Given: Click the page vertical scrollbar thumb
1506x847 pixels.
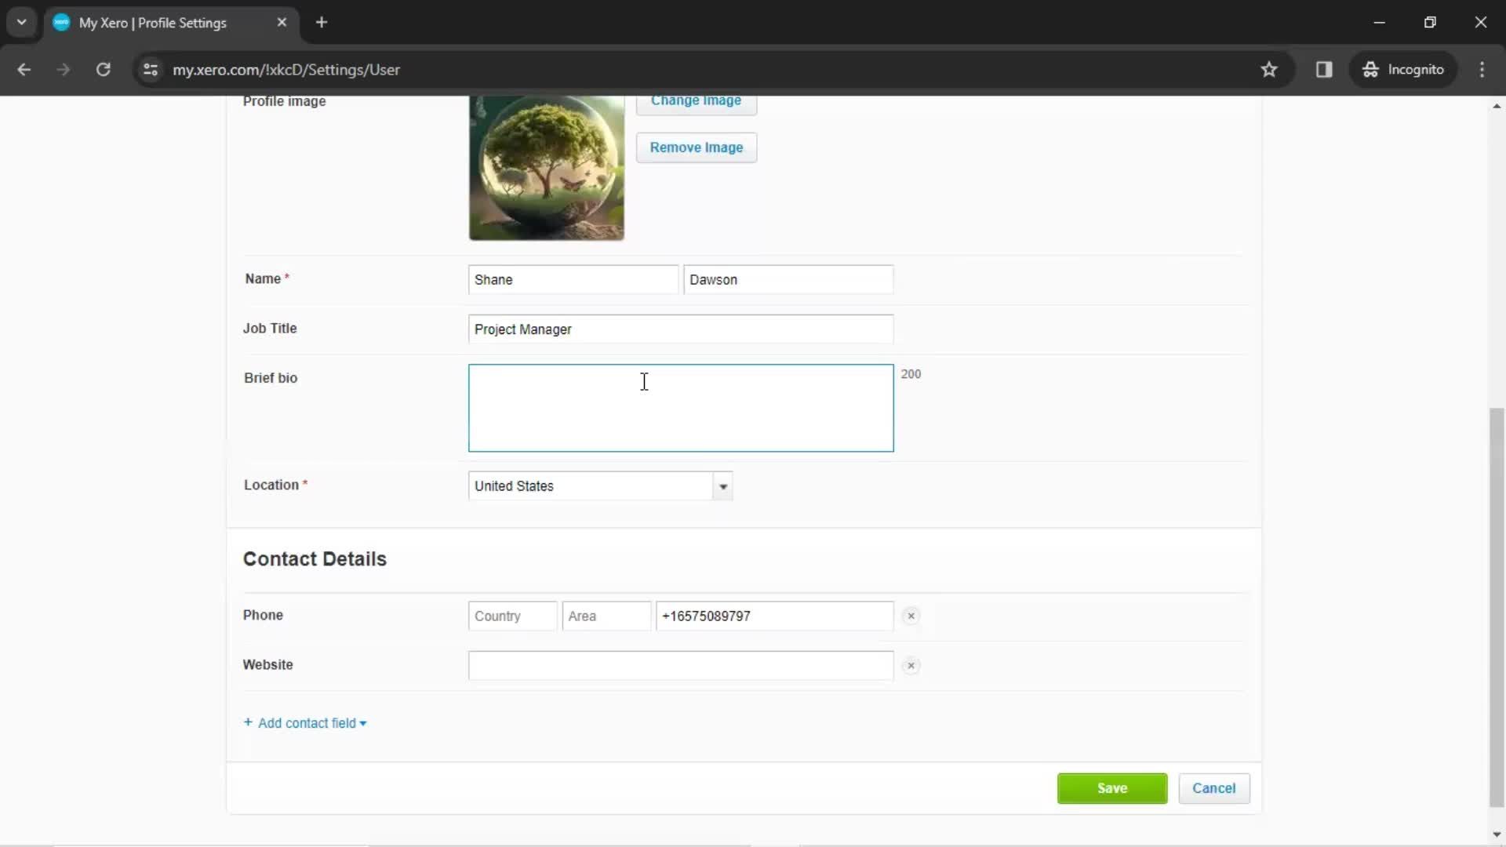Looking at the screenshot, I should [1497, 608].
